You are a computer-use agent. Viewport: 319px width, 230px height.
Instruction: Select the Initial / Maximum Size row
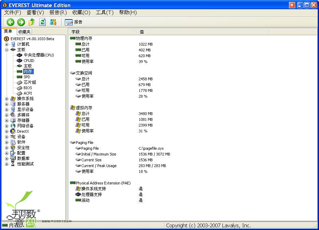tap(99, 154)
